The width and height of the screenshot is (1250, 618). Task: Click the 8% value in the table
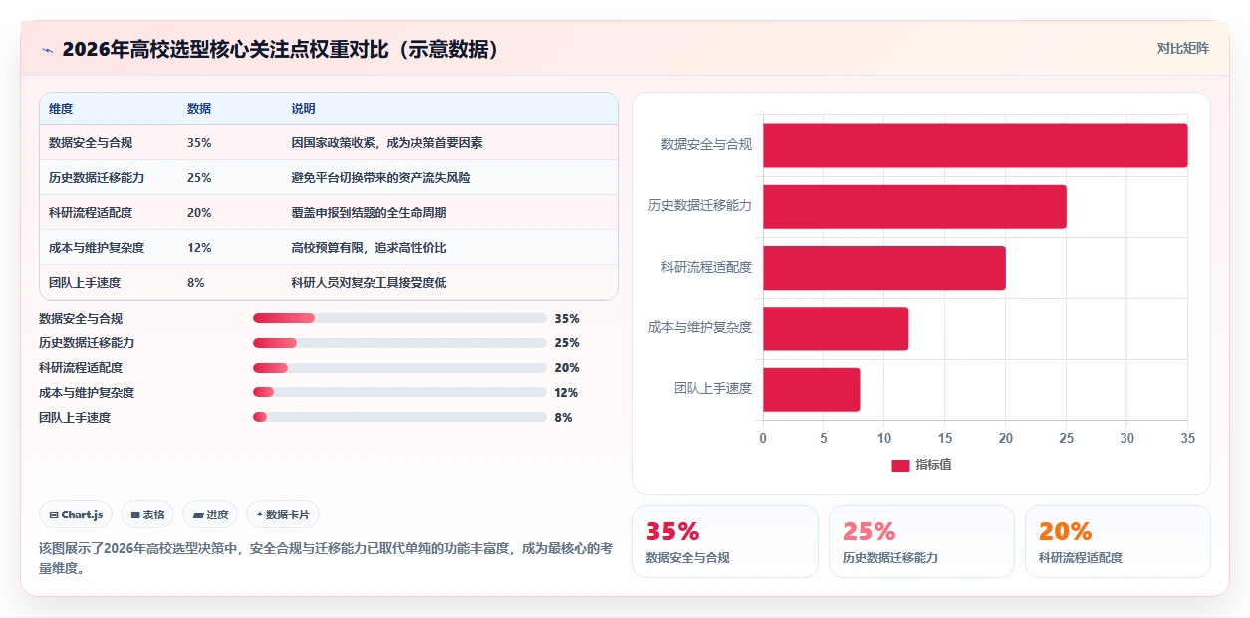(x=196, y=283)
